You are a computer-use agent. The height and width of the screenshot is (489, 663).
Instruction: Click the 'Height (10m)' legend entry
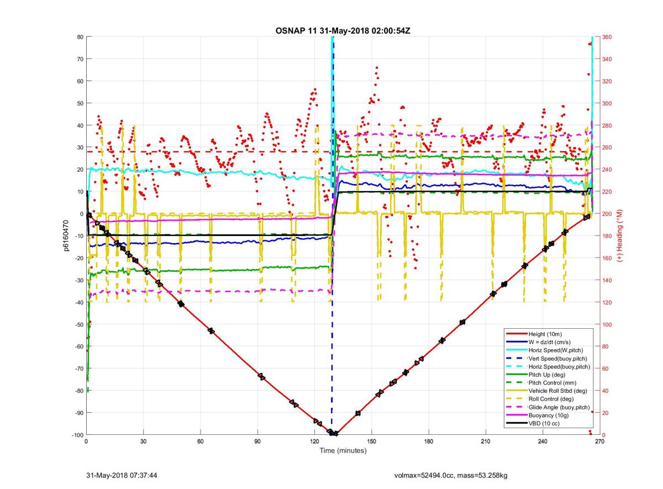544,334
